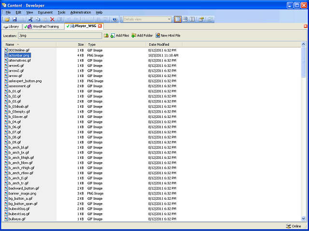309x231 pixels.
Task: Sort files by the Name column
Action: pos(29,45)
